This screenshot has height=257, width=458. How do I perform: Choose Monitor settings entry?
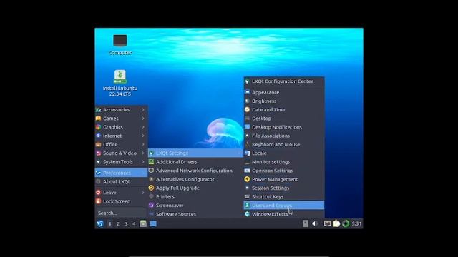[284, 162]
